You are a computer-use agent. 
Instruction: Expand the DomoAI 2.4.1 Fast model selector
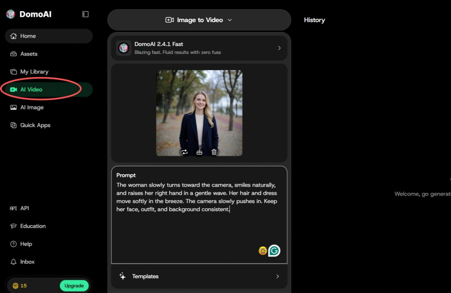click(x=199, y=48)
